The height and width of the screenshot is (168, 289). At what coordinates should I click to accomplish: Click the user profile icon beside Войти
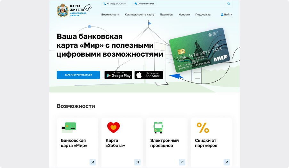(222, 14)
